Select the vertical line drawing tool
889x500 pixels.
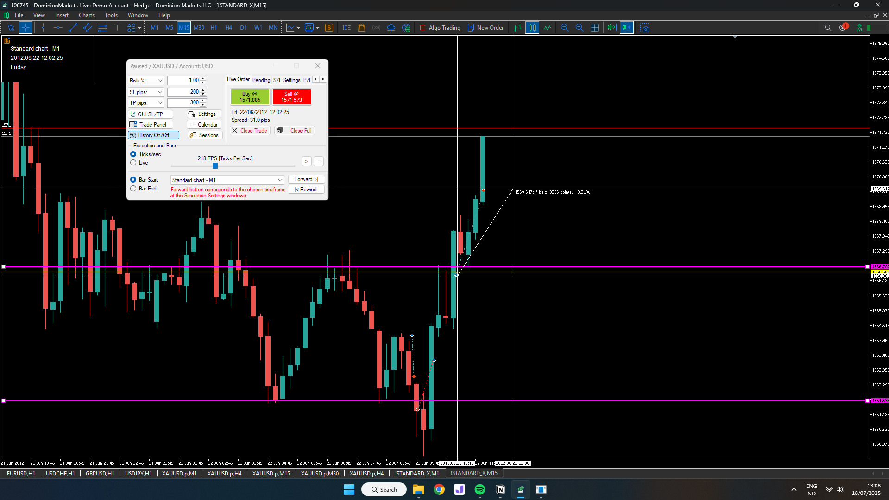(43, 28)
